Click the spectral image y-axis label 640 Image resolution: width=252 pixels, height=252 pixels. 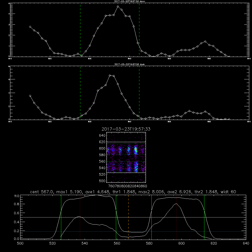[102, 136]
